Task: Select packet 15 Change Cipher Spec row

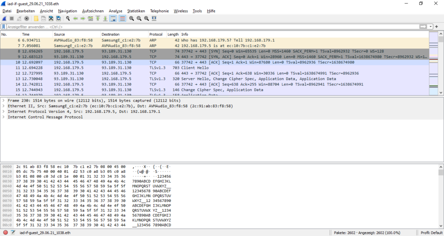Action: (x=215, y=90)
